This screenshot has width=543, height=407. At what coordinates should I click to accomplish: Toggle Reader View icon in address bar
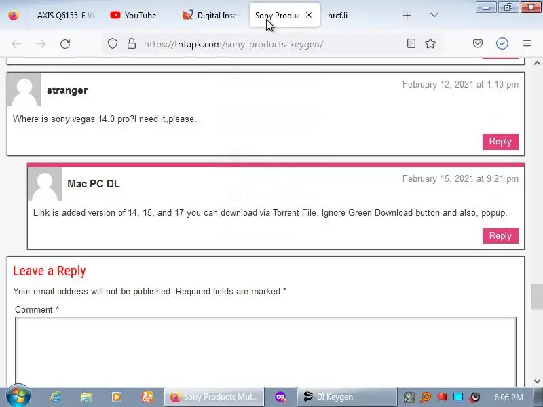(411, 43)
